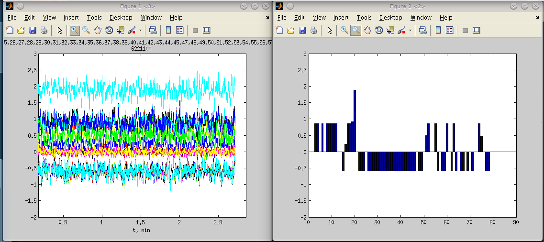Toggle off Zoom Out tool in Figure 2
This screenshot has width=544, height=242.
coord(356,30)
